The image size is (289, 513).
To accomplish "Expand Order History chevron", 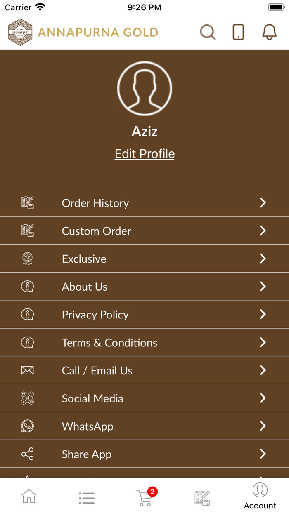I will 263,202.
